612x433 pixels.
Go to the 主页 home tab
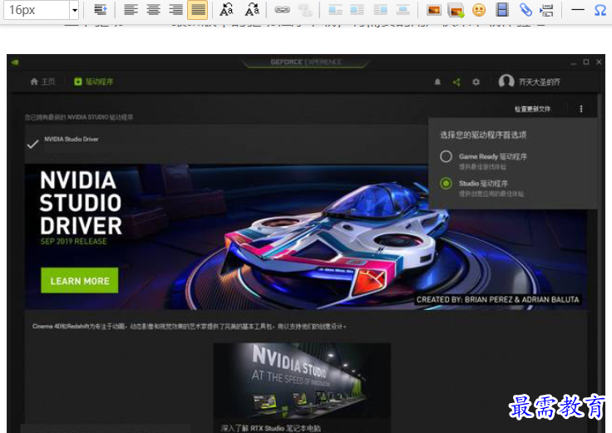pyautogui.click(x=43, y=81)
